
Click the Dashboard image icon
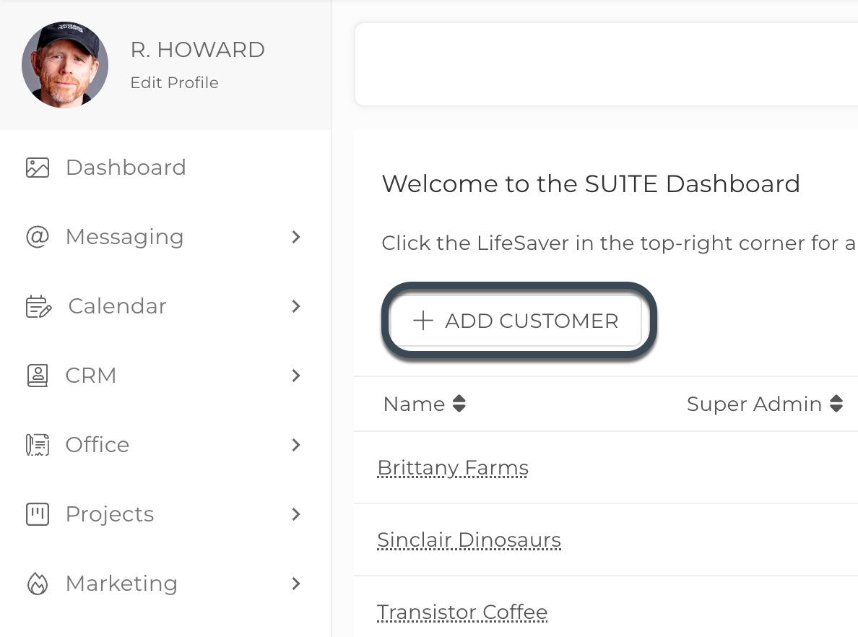click(x=38, y=168)
